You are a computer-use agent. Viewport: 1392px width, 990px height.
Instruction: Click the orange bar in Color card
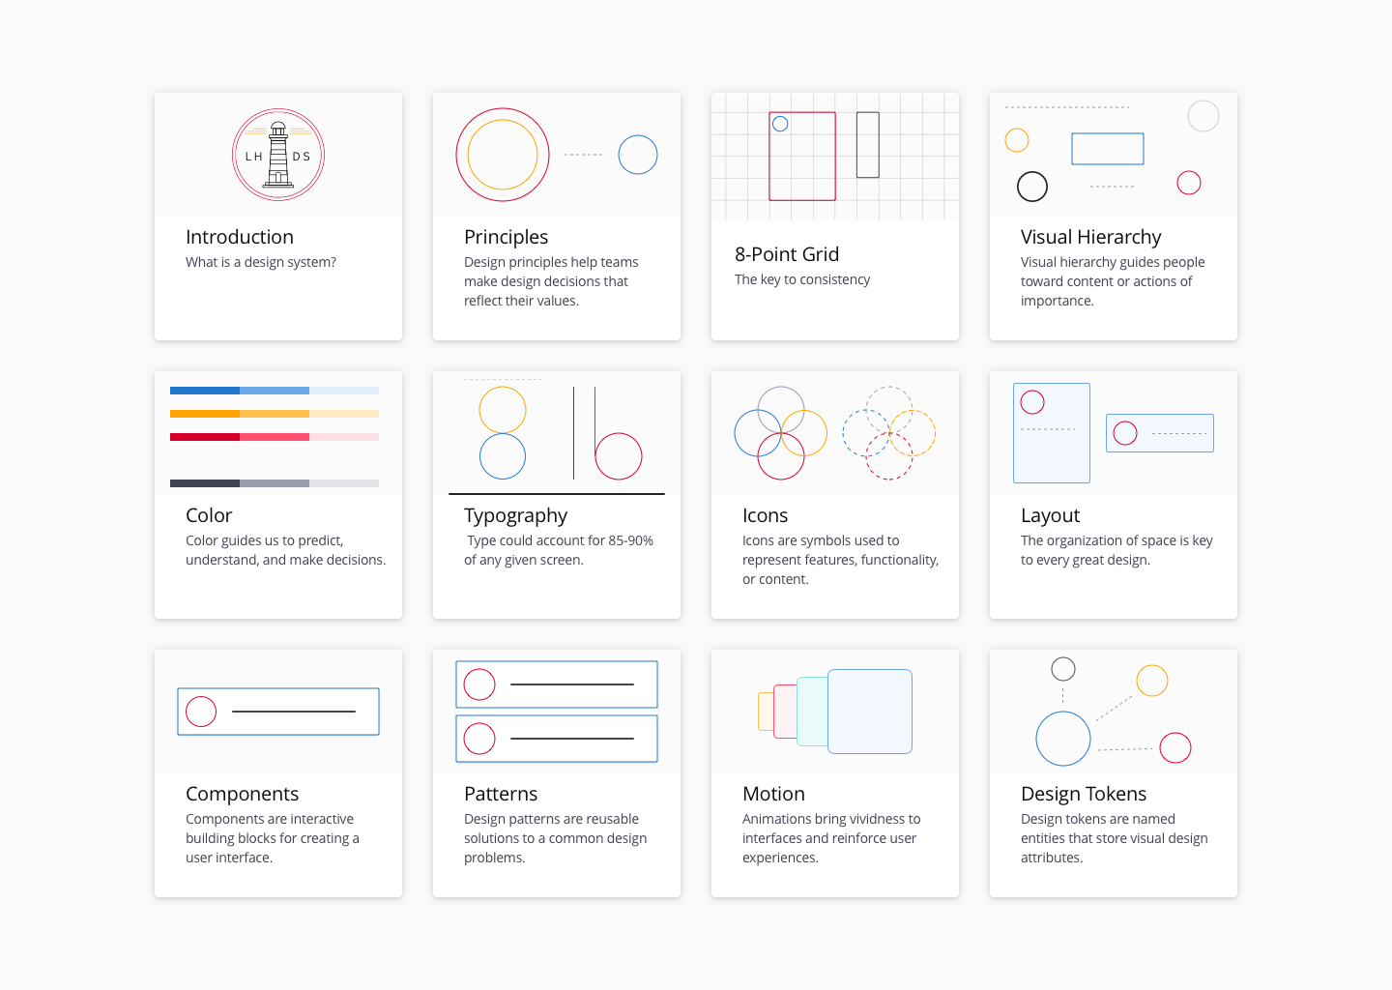[x=275, y=414]
